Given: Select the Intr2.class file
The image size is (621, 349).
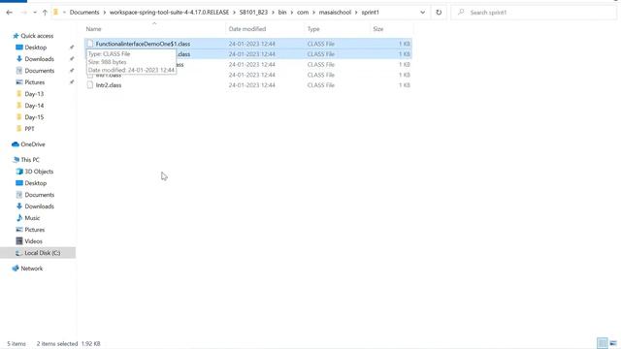Looking at the screenshot, I should coord(109,85).
